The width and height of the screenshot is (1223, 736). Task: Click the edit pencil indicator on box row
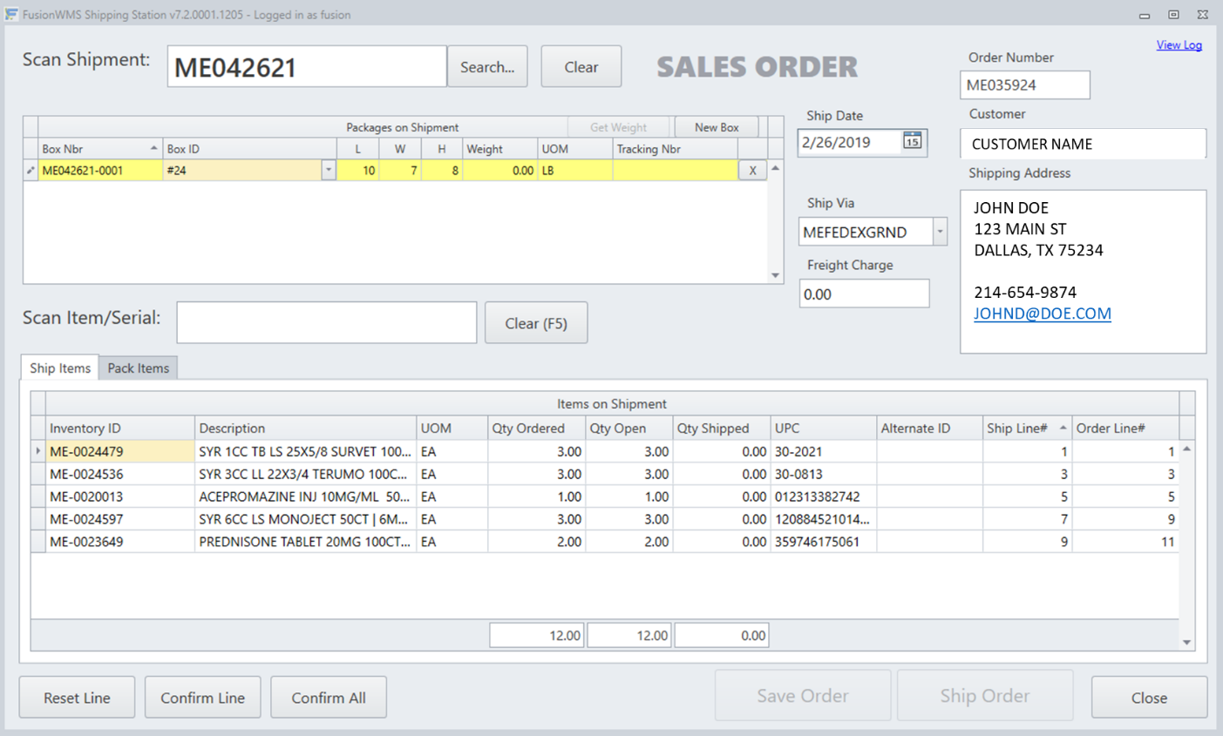pyautogui.click(x=31, y=171)
